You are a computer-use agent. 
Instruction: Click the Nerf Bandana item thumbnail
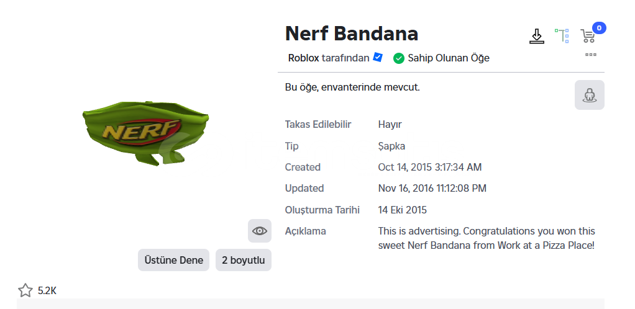[146, 133]
